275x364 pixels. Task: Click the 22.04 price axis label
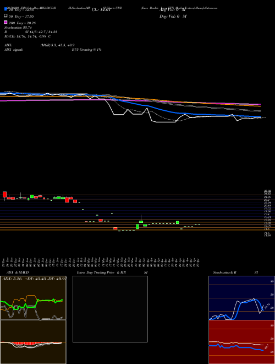point(267,202)
